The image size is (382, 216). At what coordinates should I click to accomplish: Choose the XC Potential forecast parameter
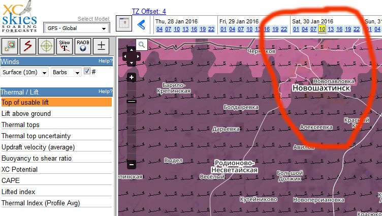pos(19,169)
